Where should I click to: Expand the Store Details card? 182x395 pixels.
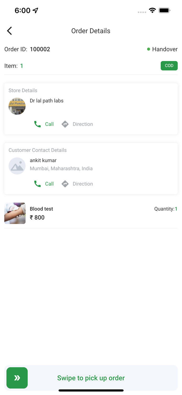(x=91, y=108)
